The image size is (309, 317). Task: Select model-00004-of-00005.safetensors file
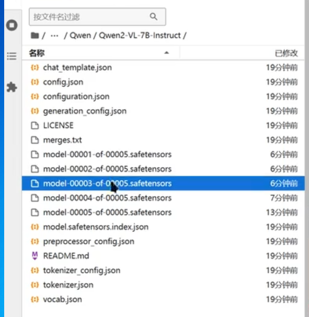(163, 198)
